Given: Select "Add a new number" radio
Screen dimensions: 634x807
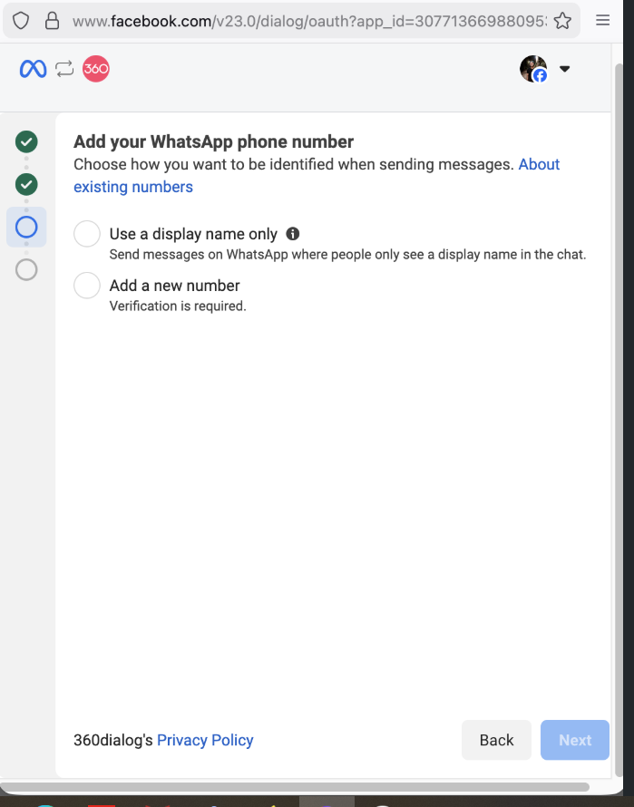Looking at the screenshot, I should (87, 286).
